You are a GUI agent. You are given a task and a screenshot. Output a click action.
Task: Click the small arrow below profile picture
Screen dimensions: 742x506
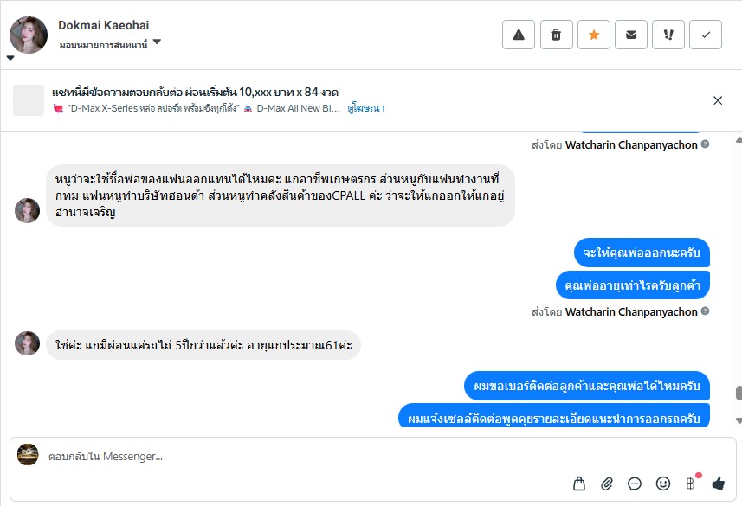pos(10,59)
